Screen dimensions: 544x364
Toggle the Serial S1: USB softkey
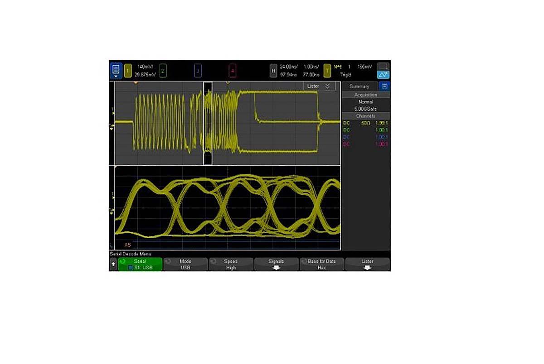tap(140, 264)
